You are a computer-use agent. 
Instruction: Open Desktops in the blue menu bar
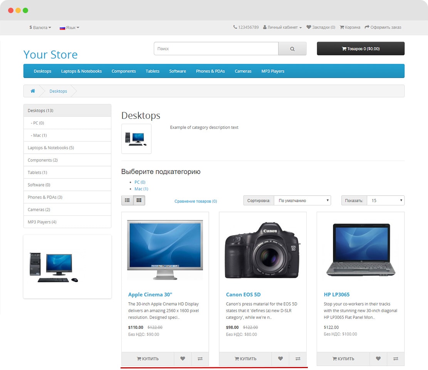click(x=42, y=71)
